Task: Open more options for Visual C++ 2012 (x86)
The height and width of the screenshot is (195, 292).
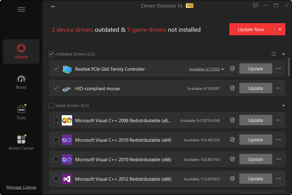Action: click(x=278, y=179)
